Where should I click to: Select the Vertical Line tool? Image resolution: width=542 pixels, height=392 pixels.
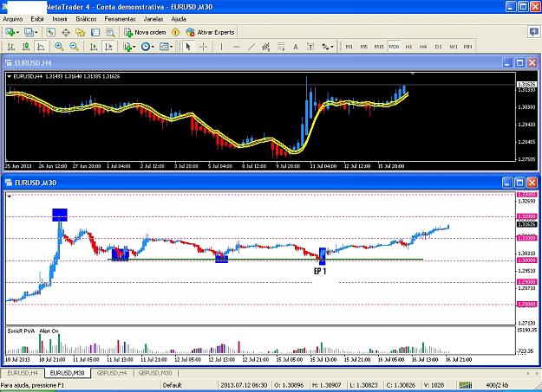click(221, 47)
